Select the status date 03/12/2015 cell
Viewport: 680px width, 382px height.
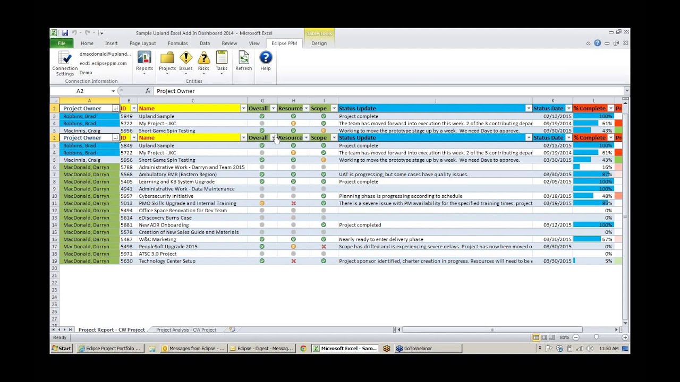pos(552,225)
